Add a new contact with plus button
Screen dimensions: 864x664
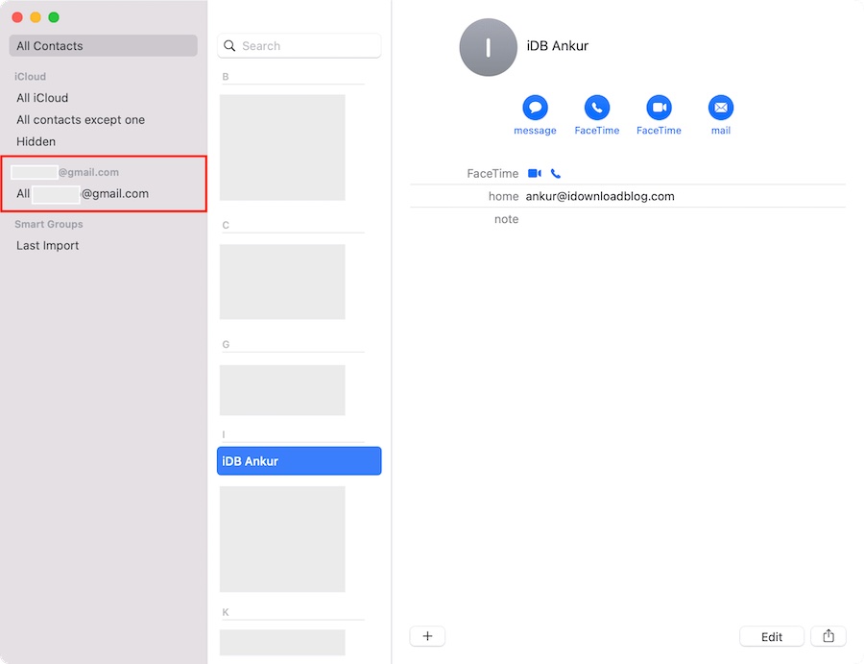point(427,636)
